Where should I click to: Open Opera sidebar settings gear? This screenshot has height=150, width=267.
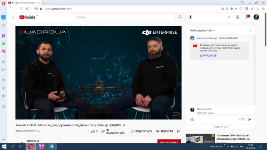(3, 96)
